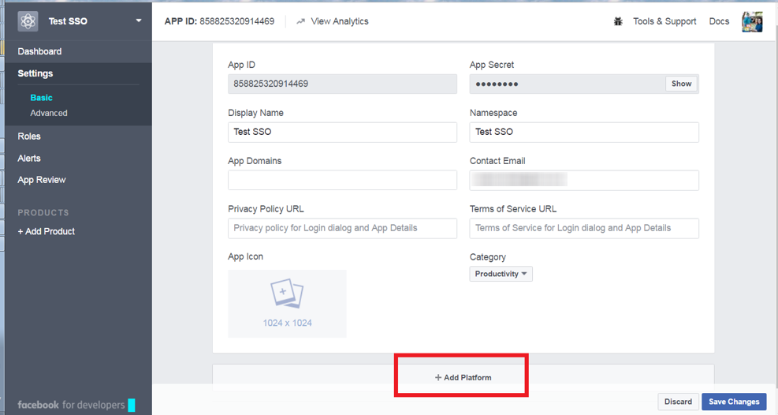The height and width of the screenshot is (415, 778).
Task: Open the user profile avatar
Action: pyautogui.click(x=751, y=21)
